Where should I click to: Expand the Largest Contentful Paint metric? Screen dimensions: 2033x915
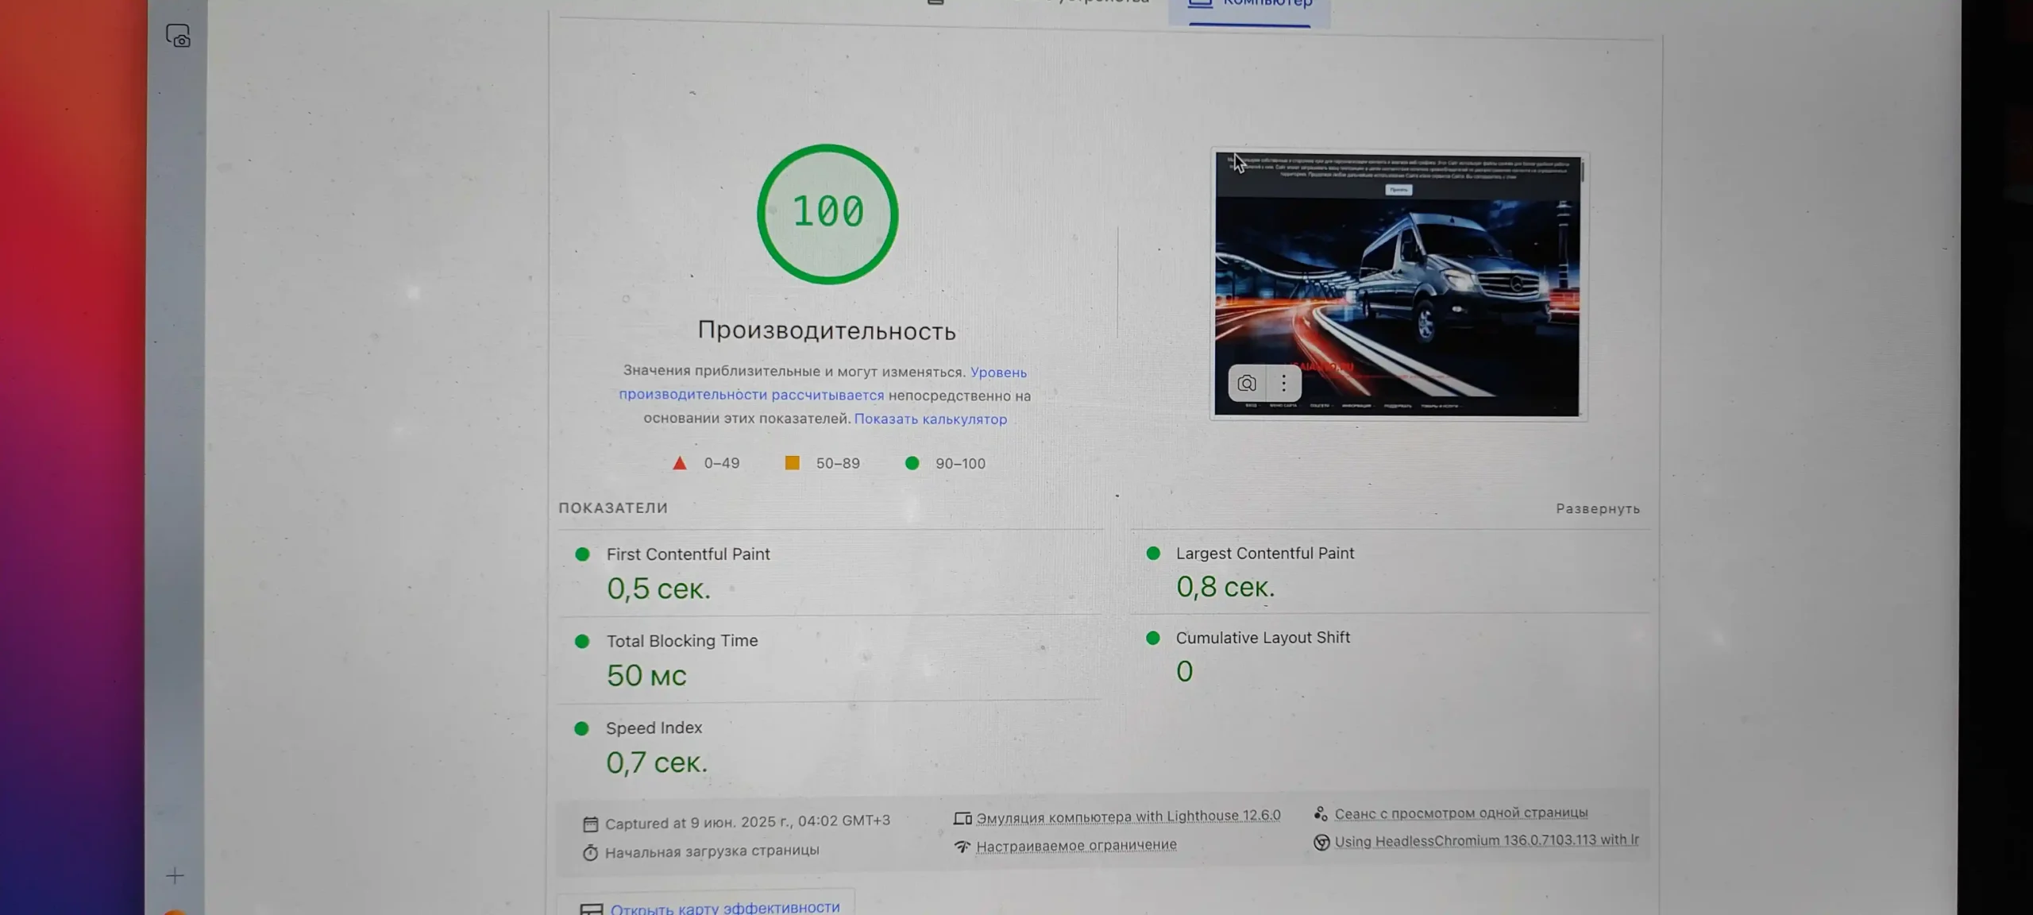coord(1264,553)
